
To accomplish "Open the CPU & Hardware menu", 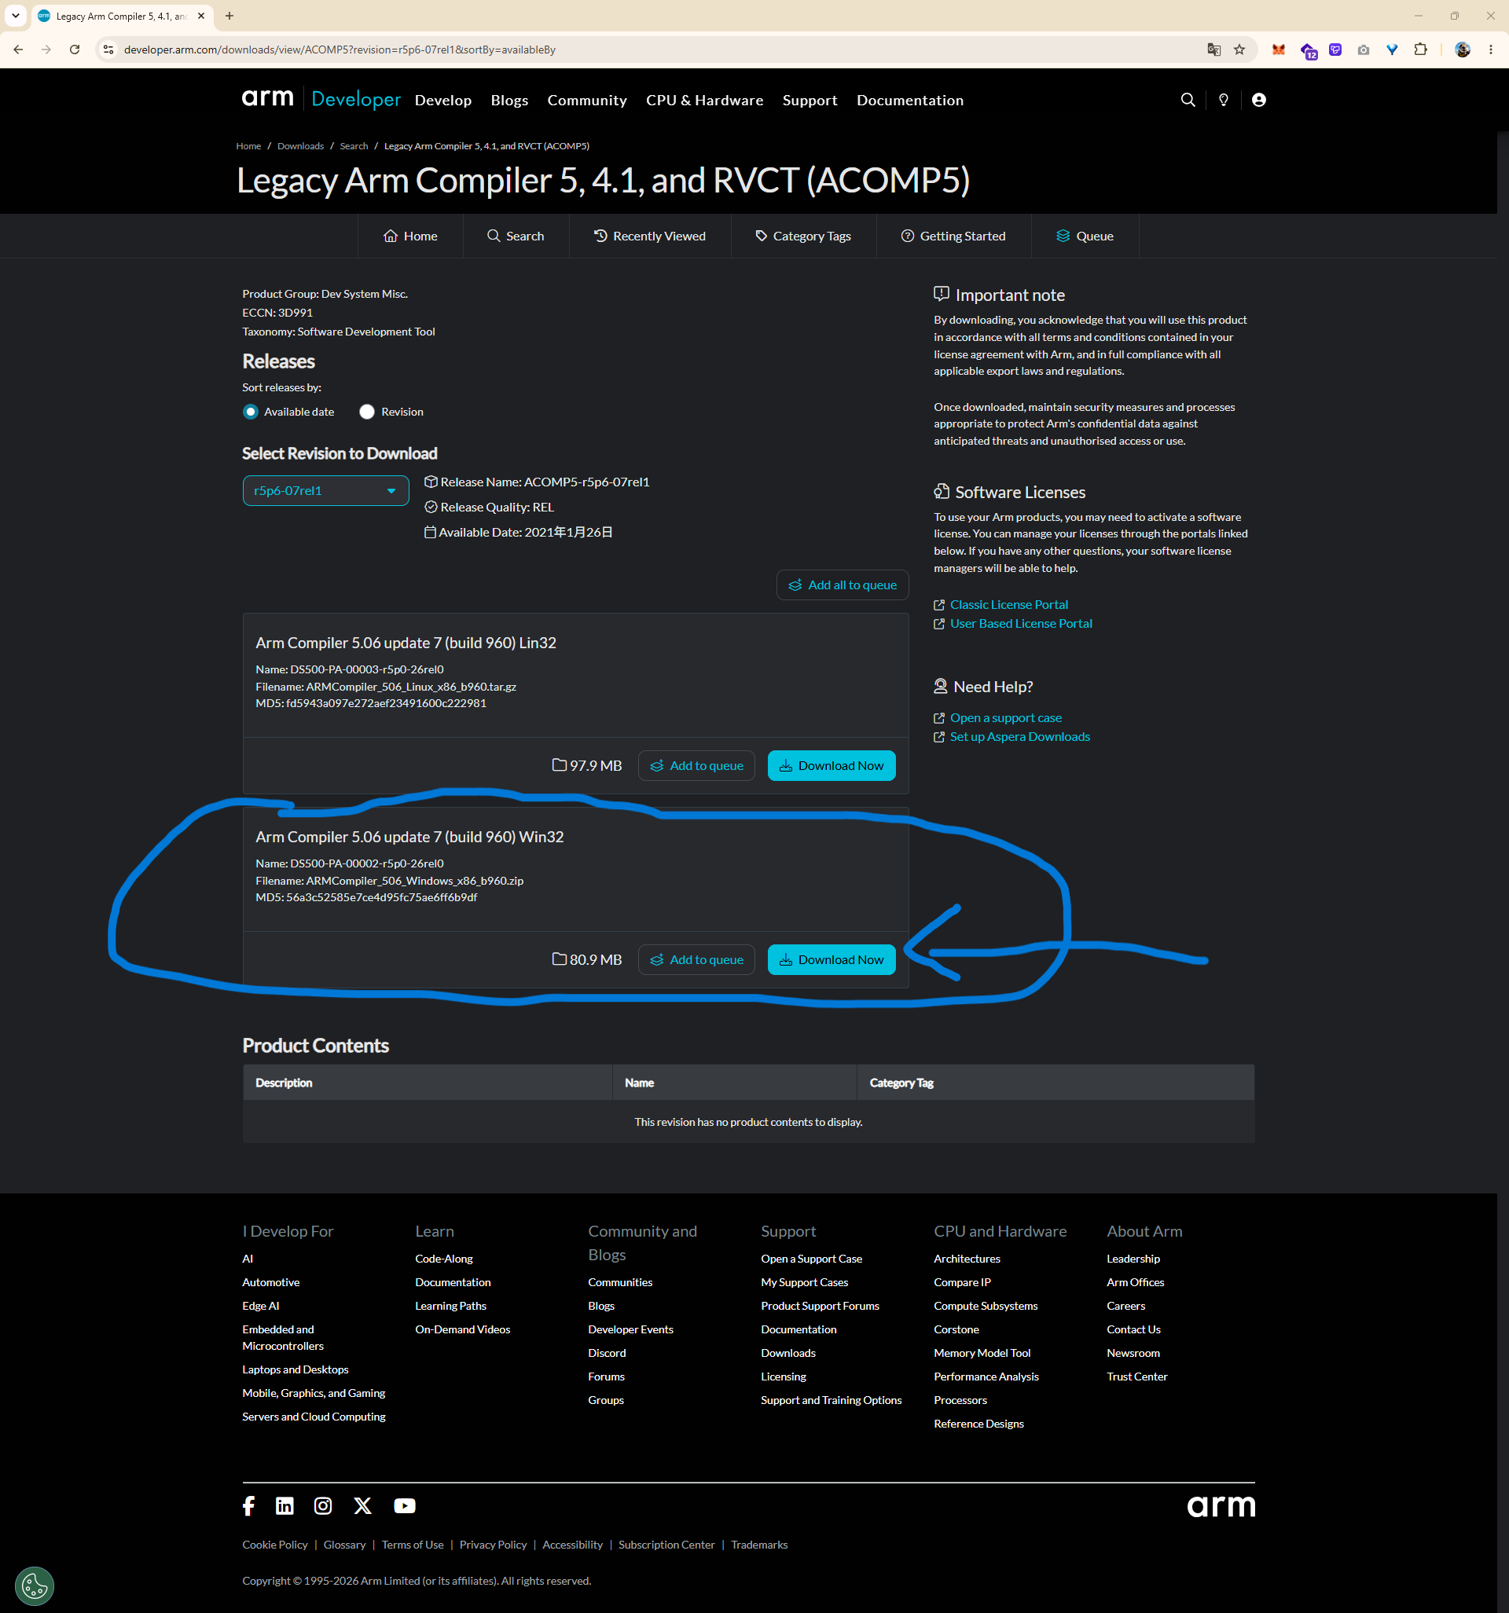I will (x=704, y=100).
